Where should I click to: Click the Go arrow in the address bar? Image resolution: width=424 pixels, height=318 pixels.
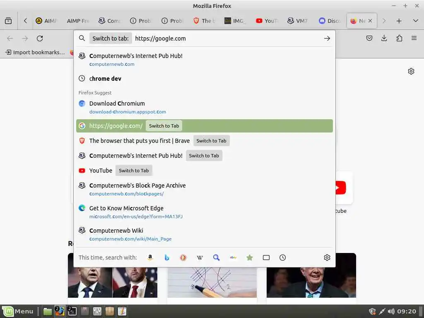coord(327,39)
